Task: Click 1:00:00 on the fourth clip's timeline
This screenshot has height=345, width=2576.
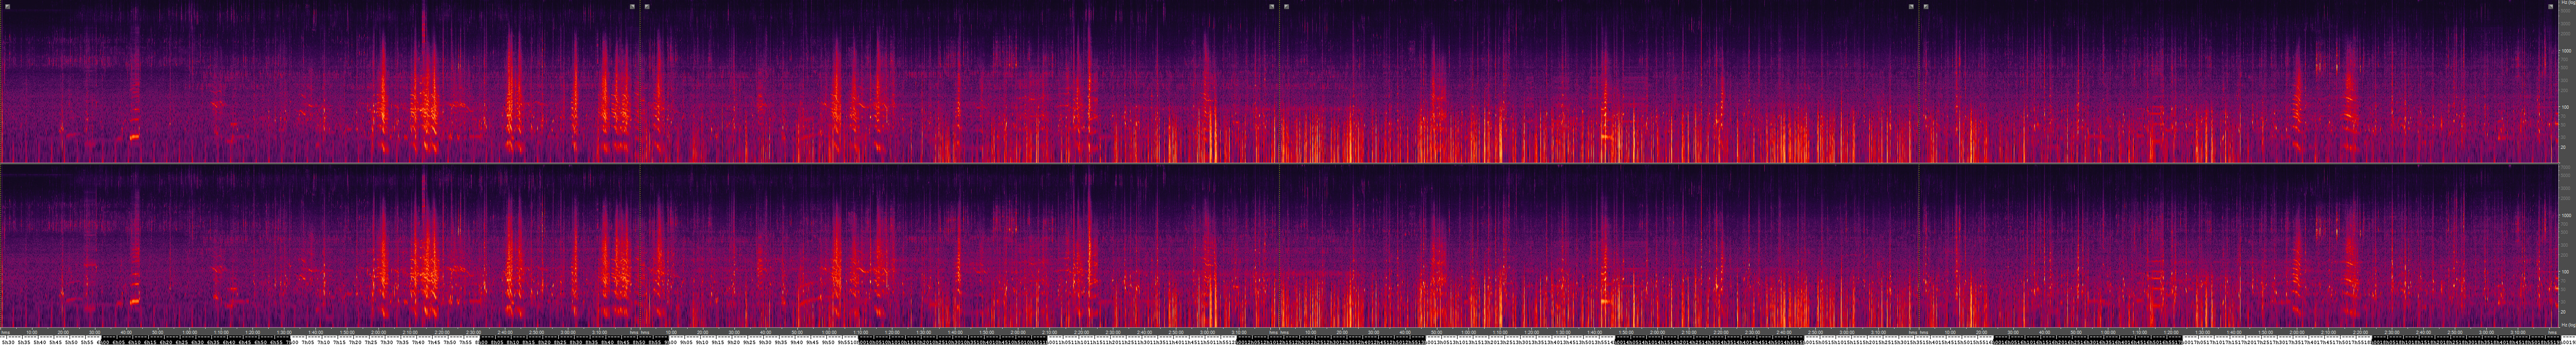Action: 2108,332
